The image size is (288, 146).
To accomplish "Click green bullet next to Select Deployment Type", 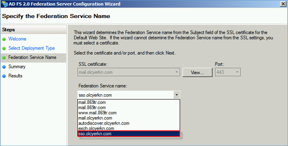I will coord(4,49).
